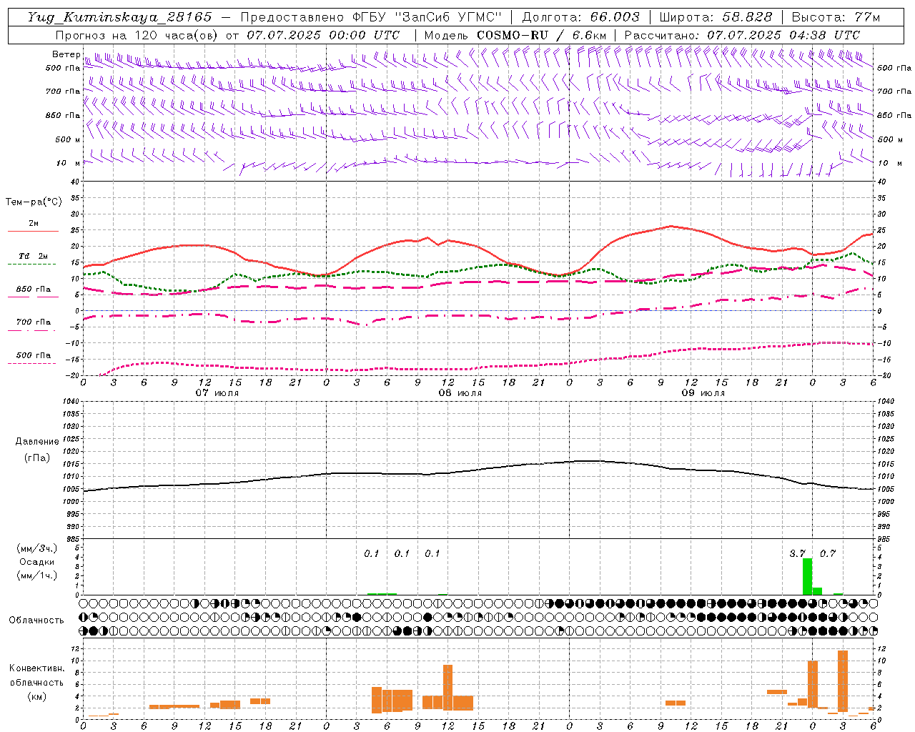Click the 07 июля date label

coord(217,393)
